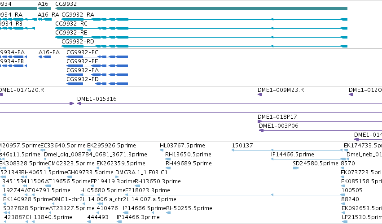Screen dimensions: 382x224
Task: Select EST RH49689.5prime
Action: click(168, 168)
